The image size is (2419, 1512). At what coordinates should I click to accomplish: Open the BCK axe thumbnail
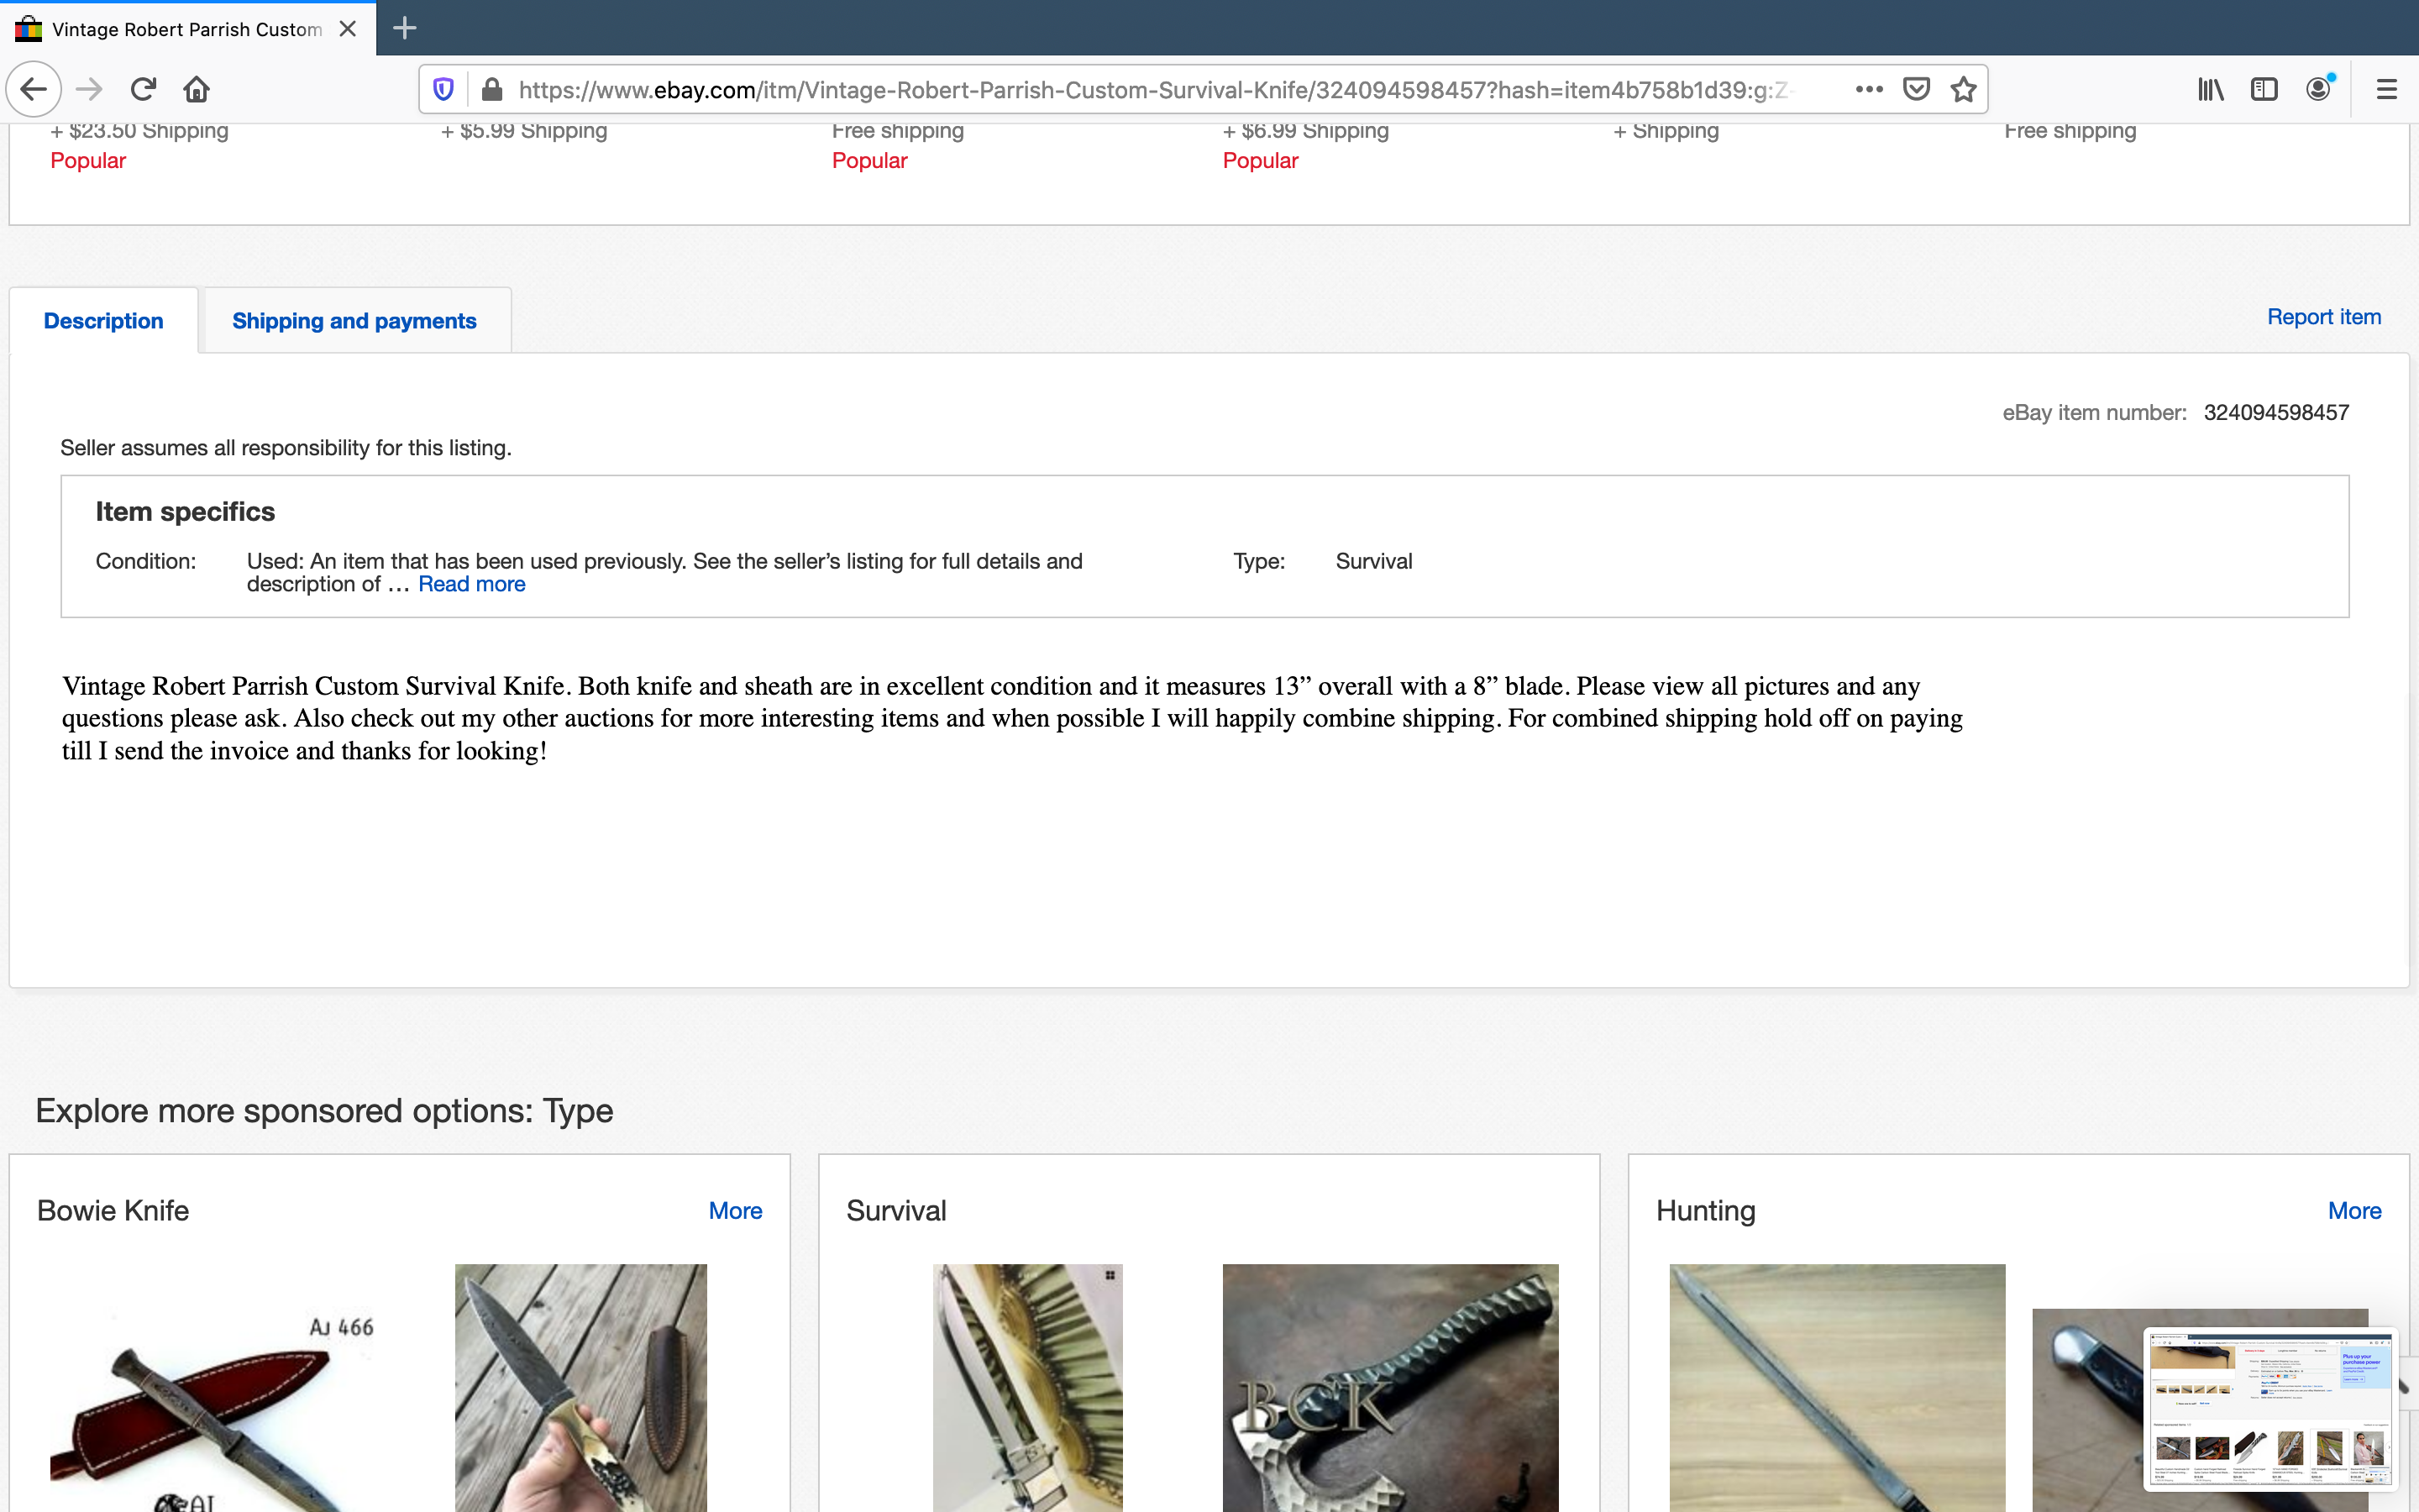[1390, 1388]
